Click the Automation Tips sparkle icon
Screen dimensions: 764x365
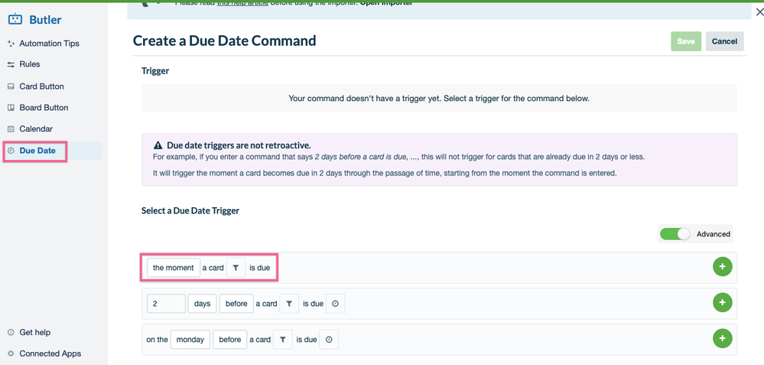coord(11,44)
